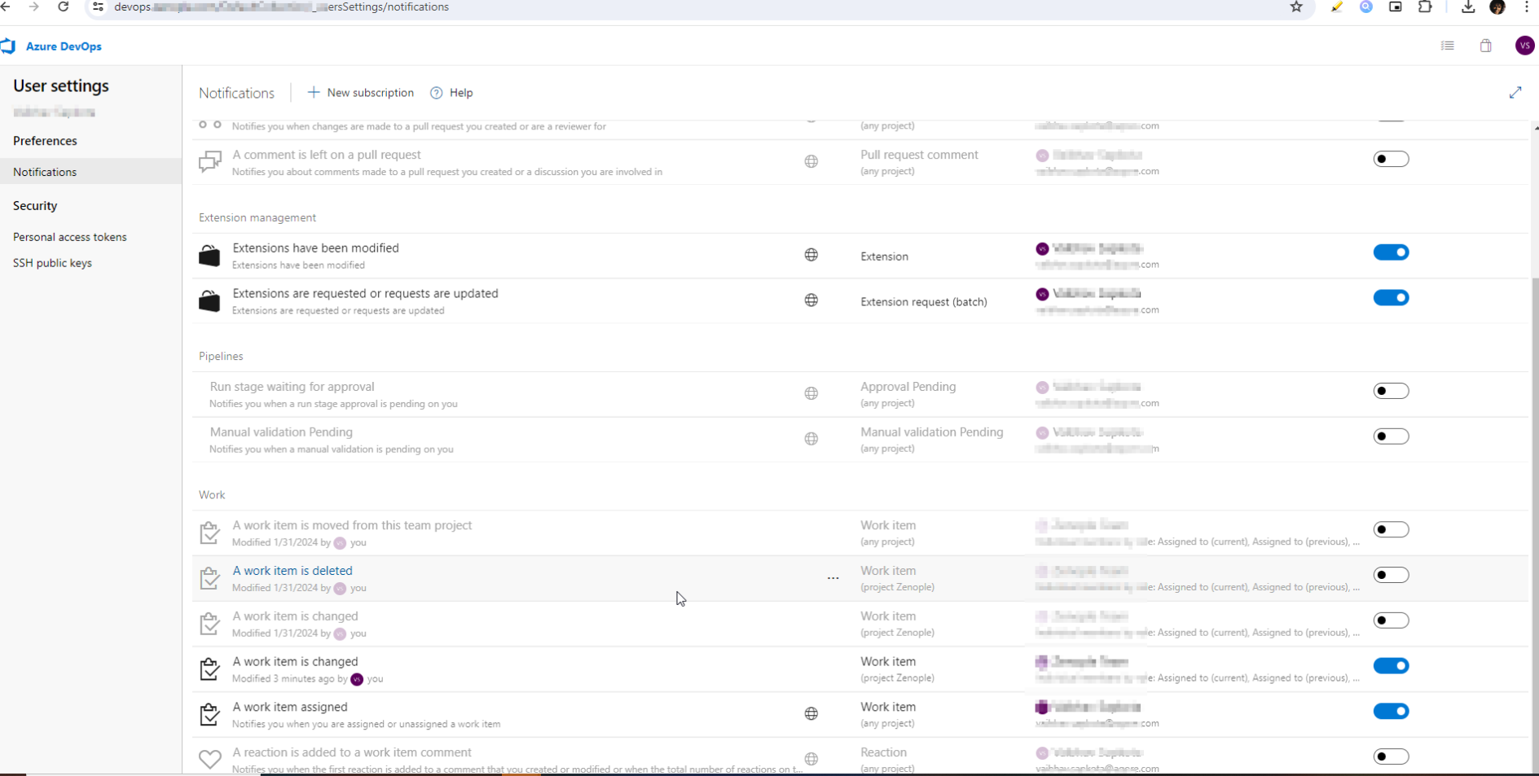This screenshot has width=1539, height=776.
Task: Expand the fullscreen arrow in top right of panel
Action: pyautogui.click(x=1515, y=92)
